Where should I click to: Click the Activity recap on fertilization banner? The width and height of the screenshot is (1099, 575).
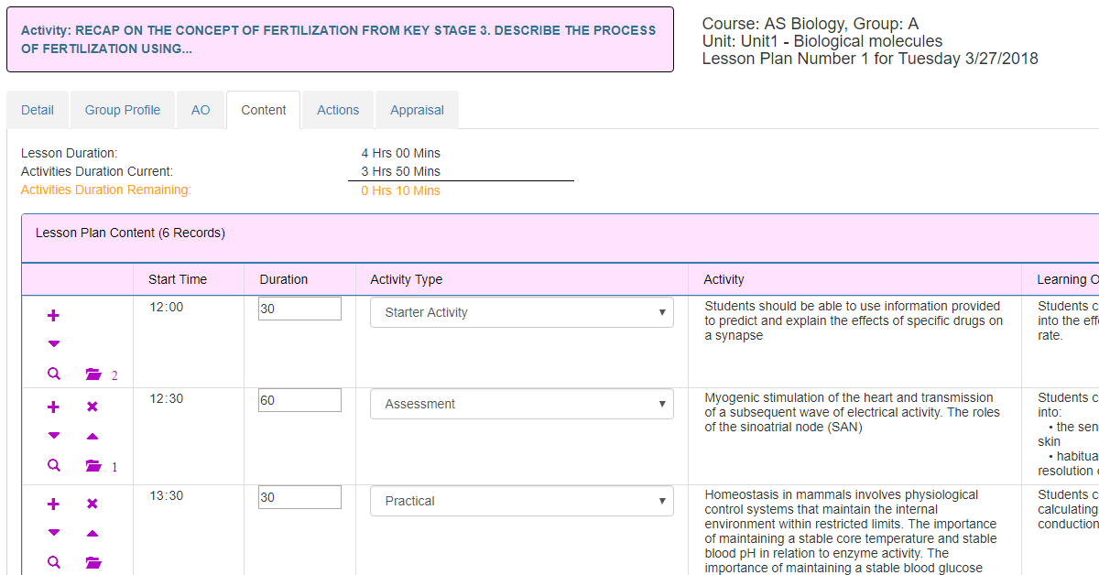tap(340, 39)
